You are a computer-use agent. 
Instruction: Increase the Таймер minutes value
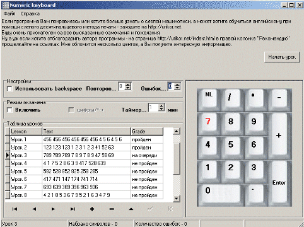[x=161, y=105]
